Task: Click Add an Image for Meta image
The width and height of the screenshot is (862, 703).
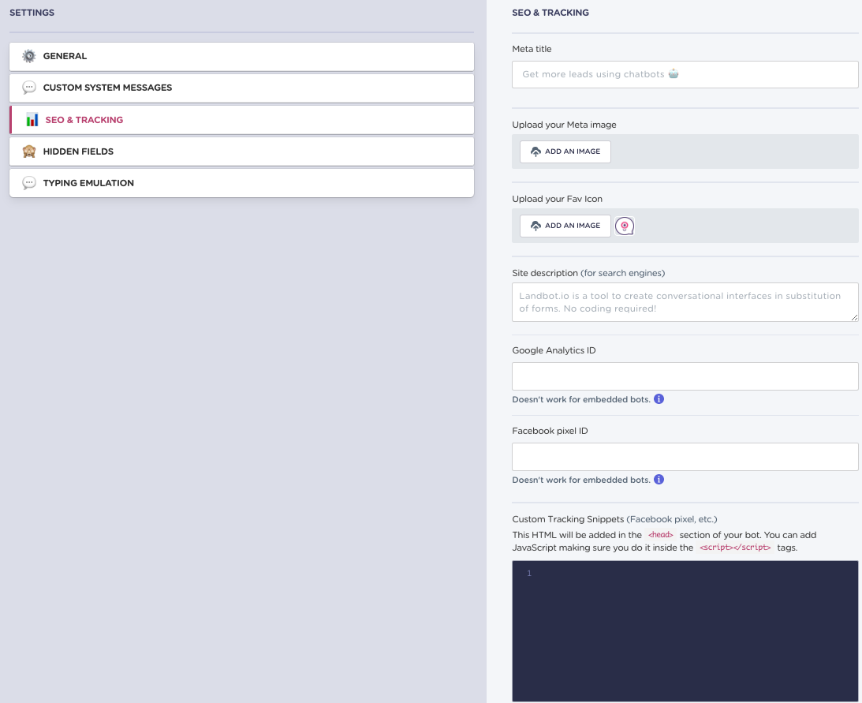Action: point(565,151)
